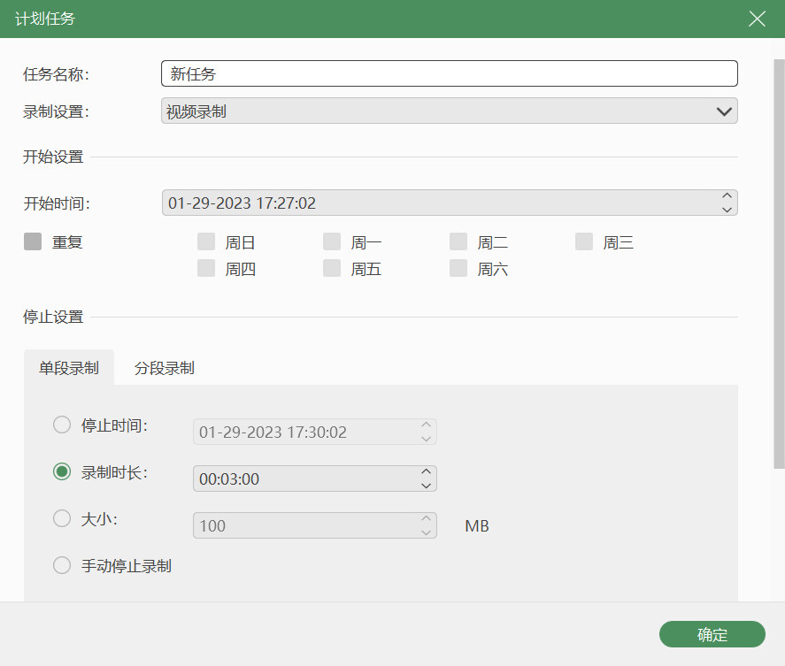Open the 录制设置 dropdown
Viewport: 785px width, 666px height.
click(x=449, y=111)
